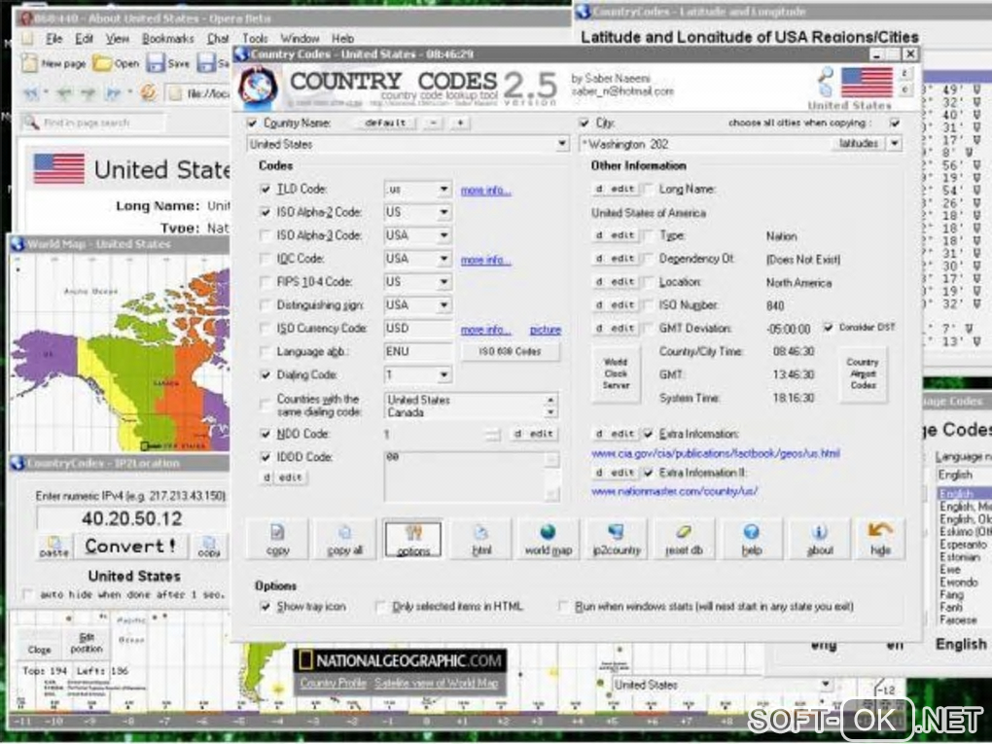Click the Convert! button in IP2Location

pos(131,547)
